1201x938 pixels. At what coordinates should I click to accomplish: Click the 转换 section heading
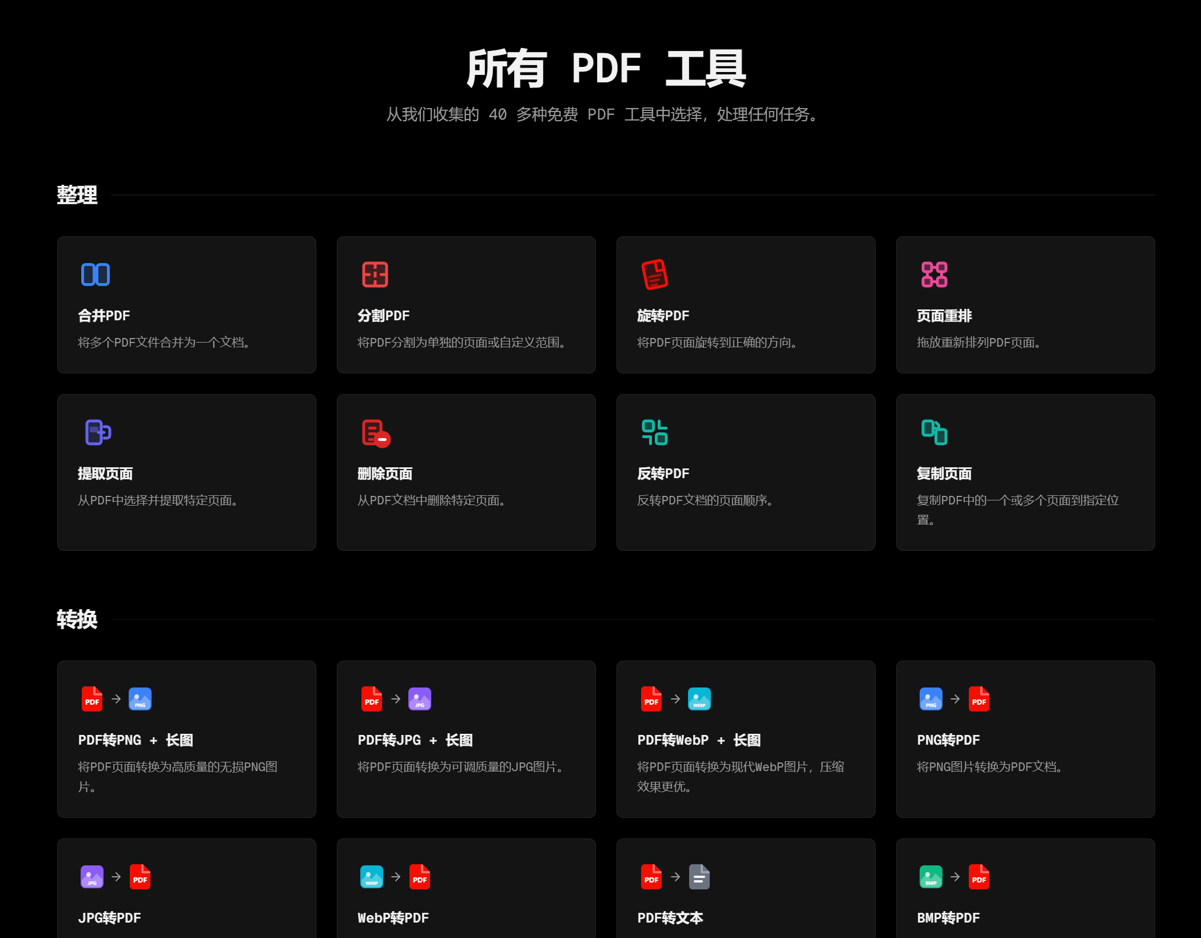(x=77, y=619)
